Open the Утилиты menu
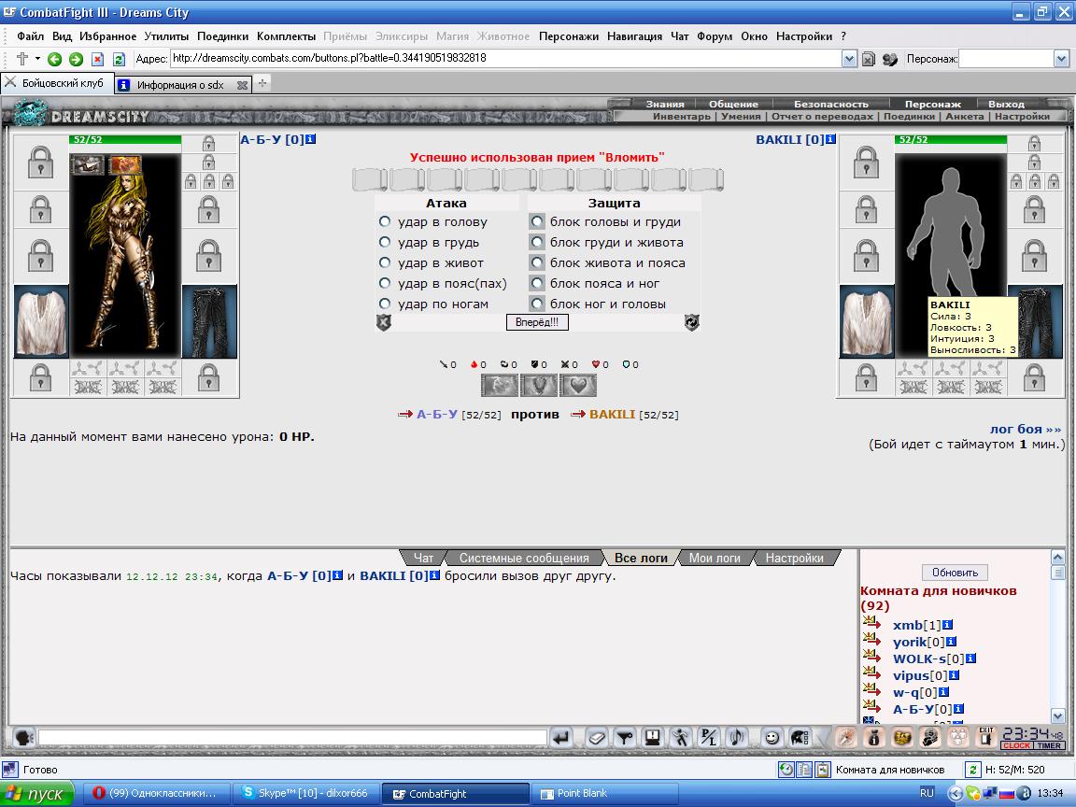This screenshot has height=807, width=1076. [x=166, y=36]
